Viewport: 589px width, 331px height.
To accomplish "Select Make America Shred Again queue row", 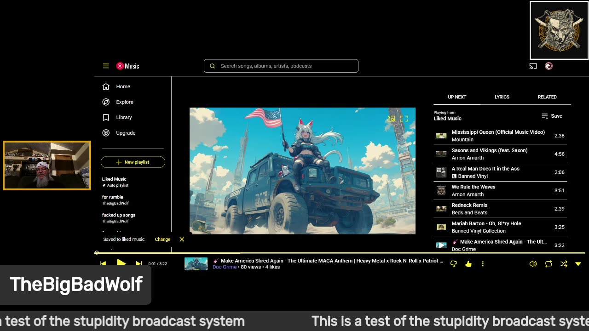I will [500, 245].
